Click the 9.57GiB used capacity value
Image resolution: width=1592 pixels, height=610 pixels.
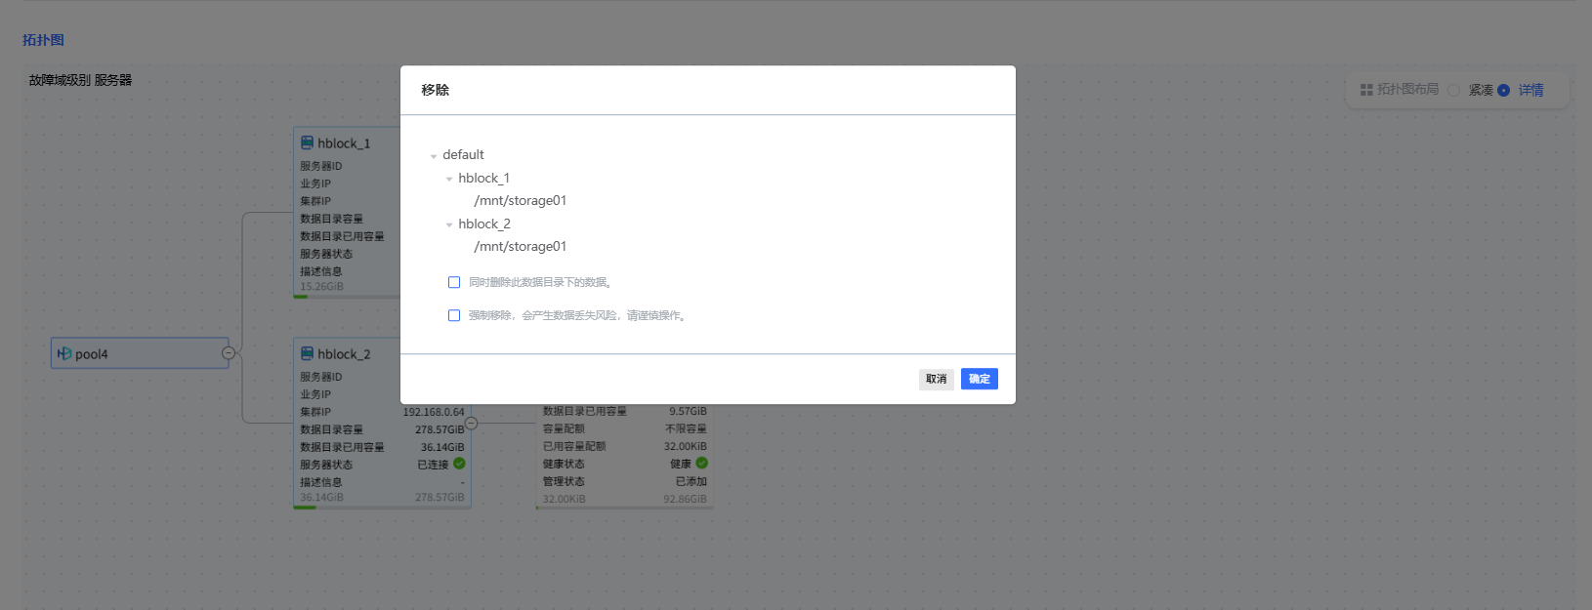point(688,411)
